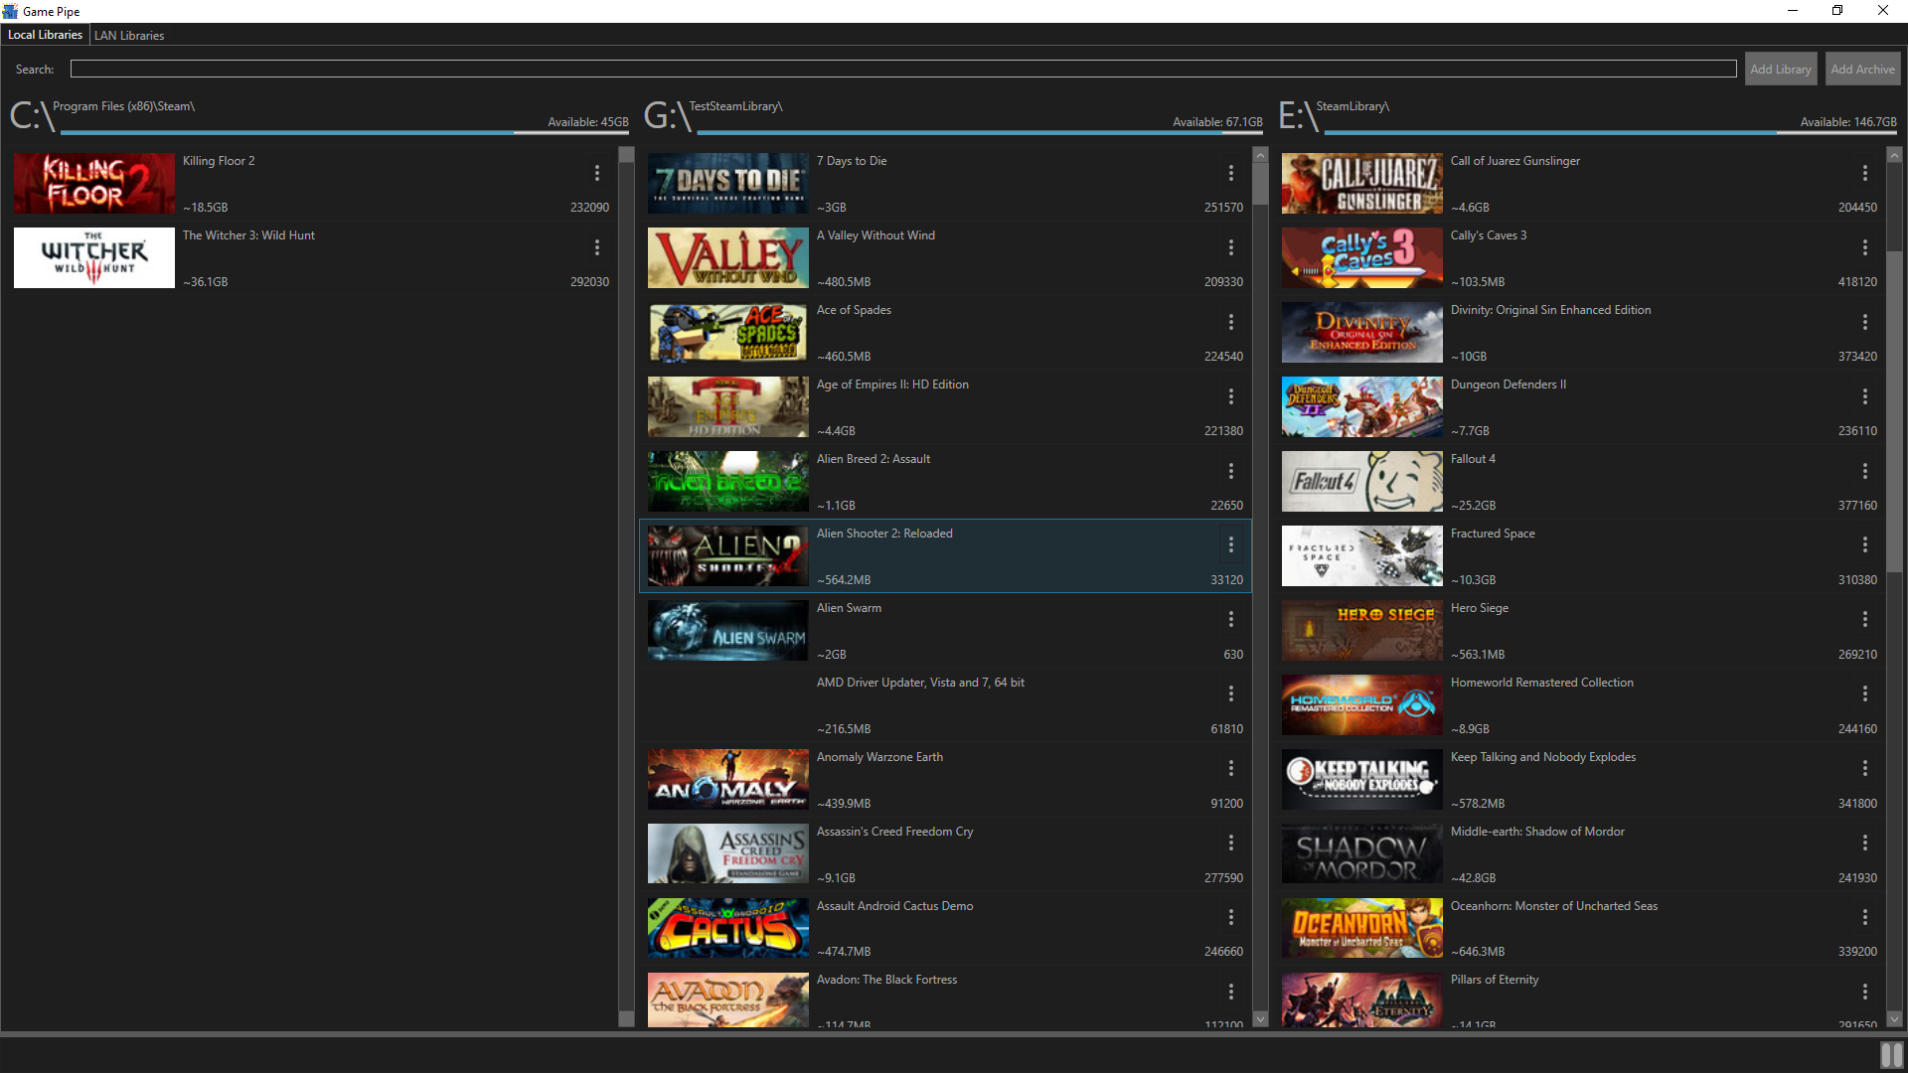Open options menu for Fractured Space

(1864, 544)
